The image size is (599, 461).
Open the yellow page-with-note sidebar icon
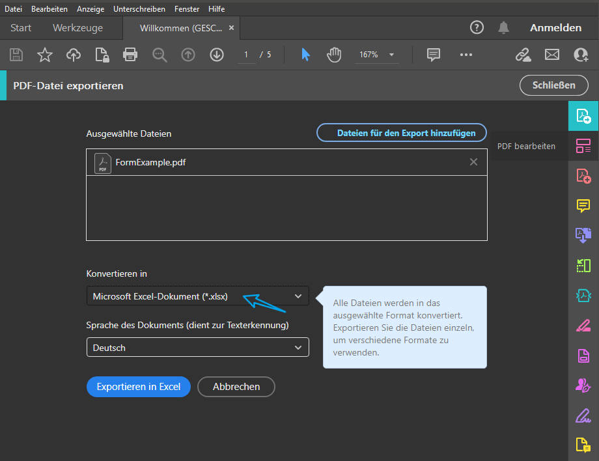click(583, 445)
